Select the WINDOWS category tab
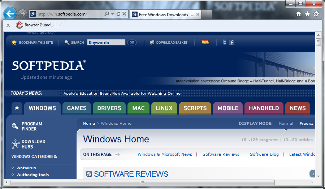The image size is (325, 189). (x=42, y=108)
